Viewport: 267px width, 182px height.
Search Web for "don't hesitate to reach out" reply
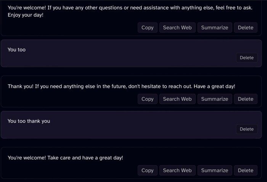[x=177, y=99]
